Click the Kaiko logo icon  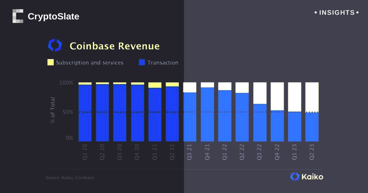coord(295,176)
